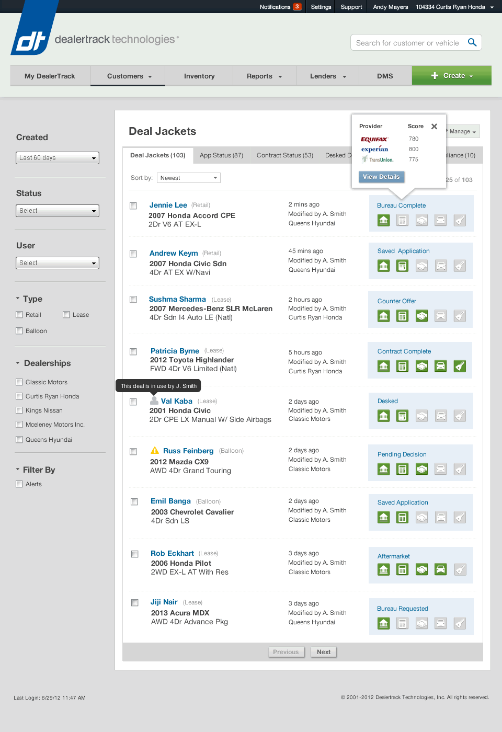Click the key icon in Jiji Nair's row
Image resolution: width=502 pixels, height=732 pixels.
pos(460,623)
